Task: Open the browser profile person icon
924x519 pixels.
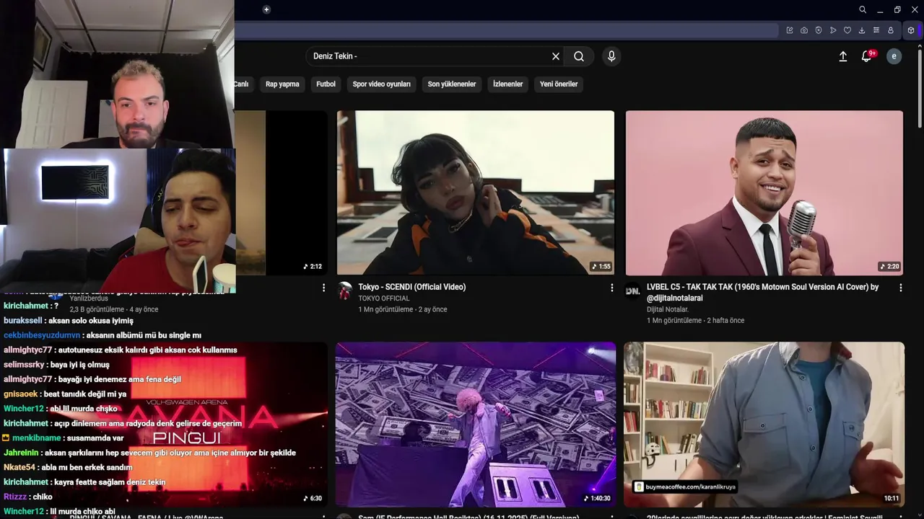Action: [x=891, y=30]
